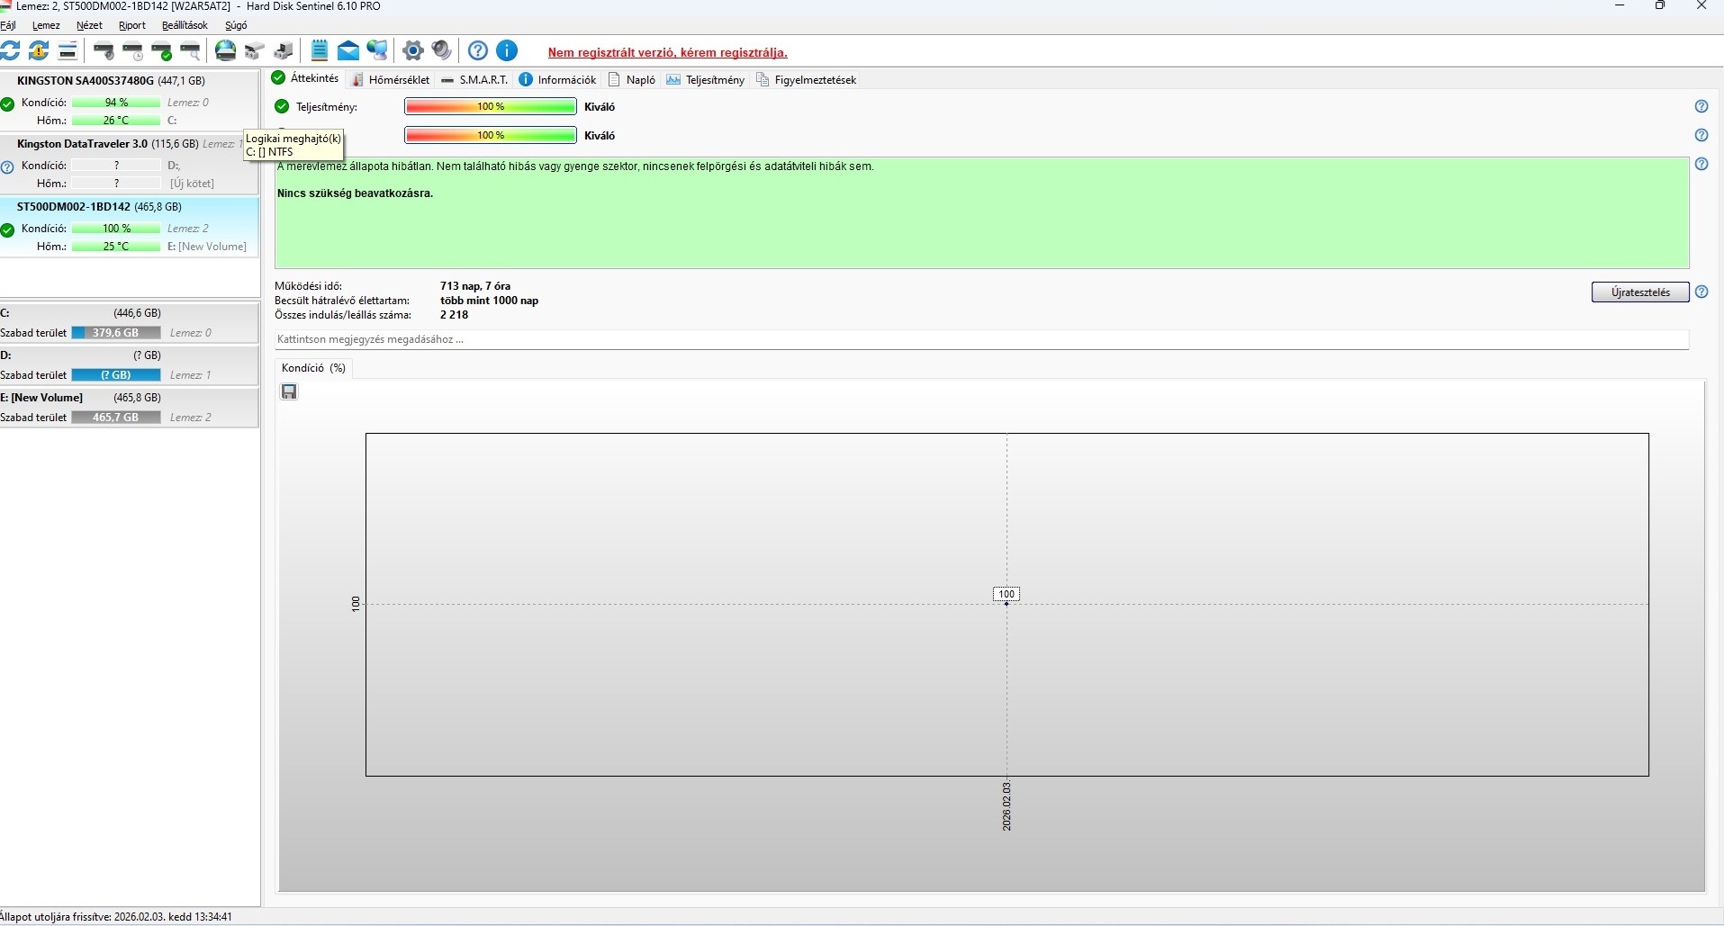Click the blue refresh arrows toolbar icon

click(10, 50)
